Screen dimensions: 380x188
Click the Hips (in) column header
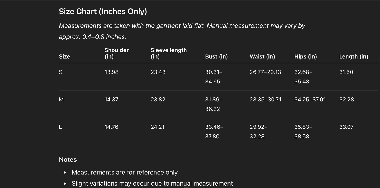click(x=305, y=56)
